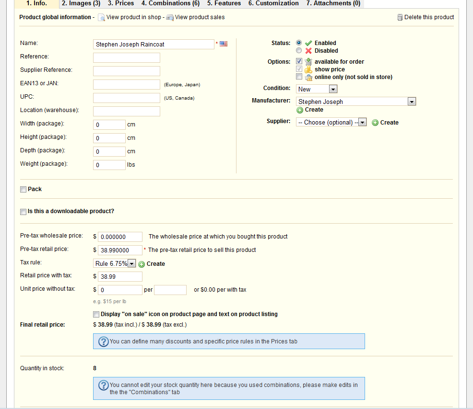Click the Supplier Reference input field
The image size is (473, 409).
pos(126,71)
